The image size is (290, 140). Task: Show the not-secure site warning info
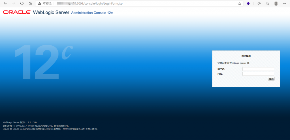pyautogui.click(x=40, y=3)
